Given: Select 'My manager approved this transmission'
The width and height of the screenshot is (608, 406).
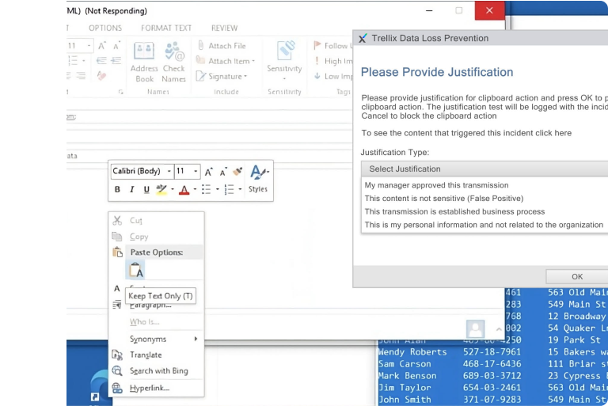Looking at the screenshot, I should pyautogui.click(x=436, y=185).
